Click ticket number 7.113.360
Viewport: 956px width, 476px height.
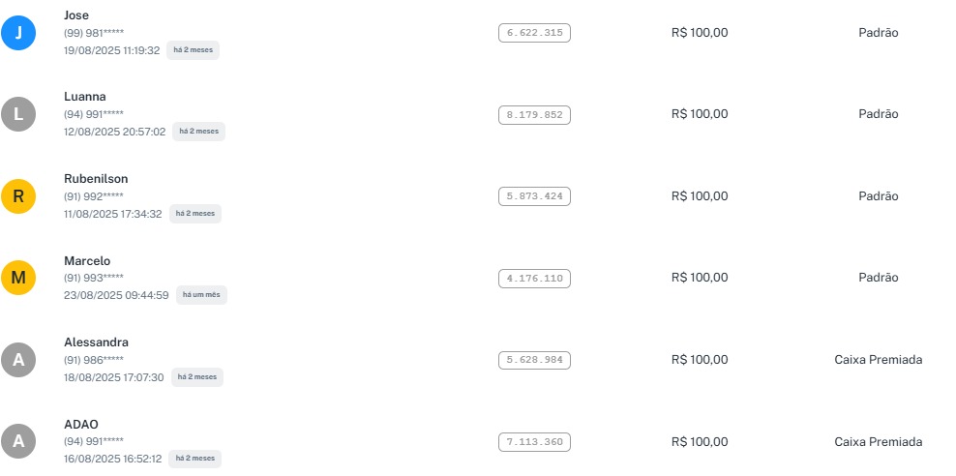pos(534,442)
